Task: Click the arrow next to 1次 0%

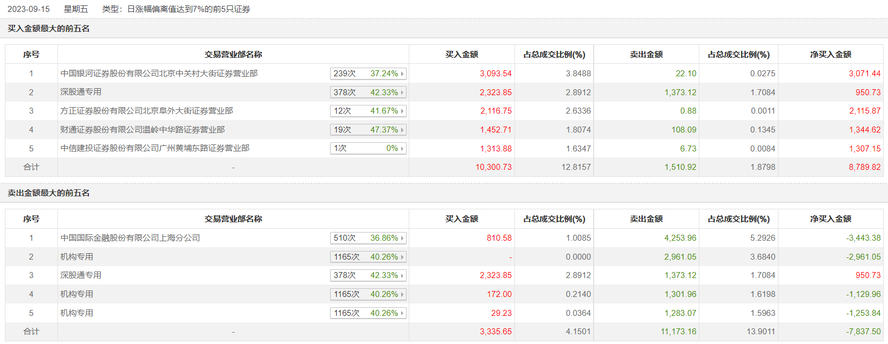Action: tap(402, 148)
